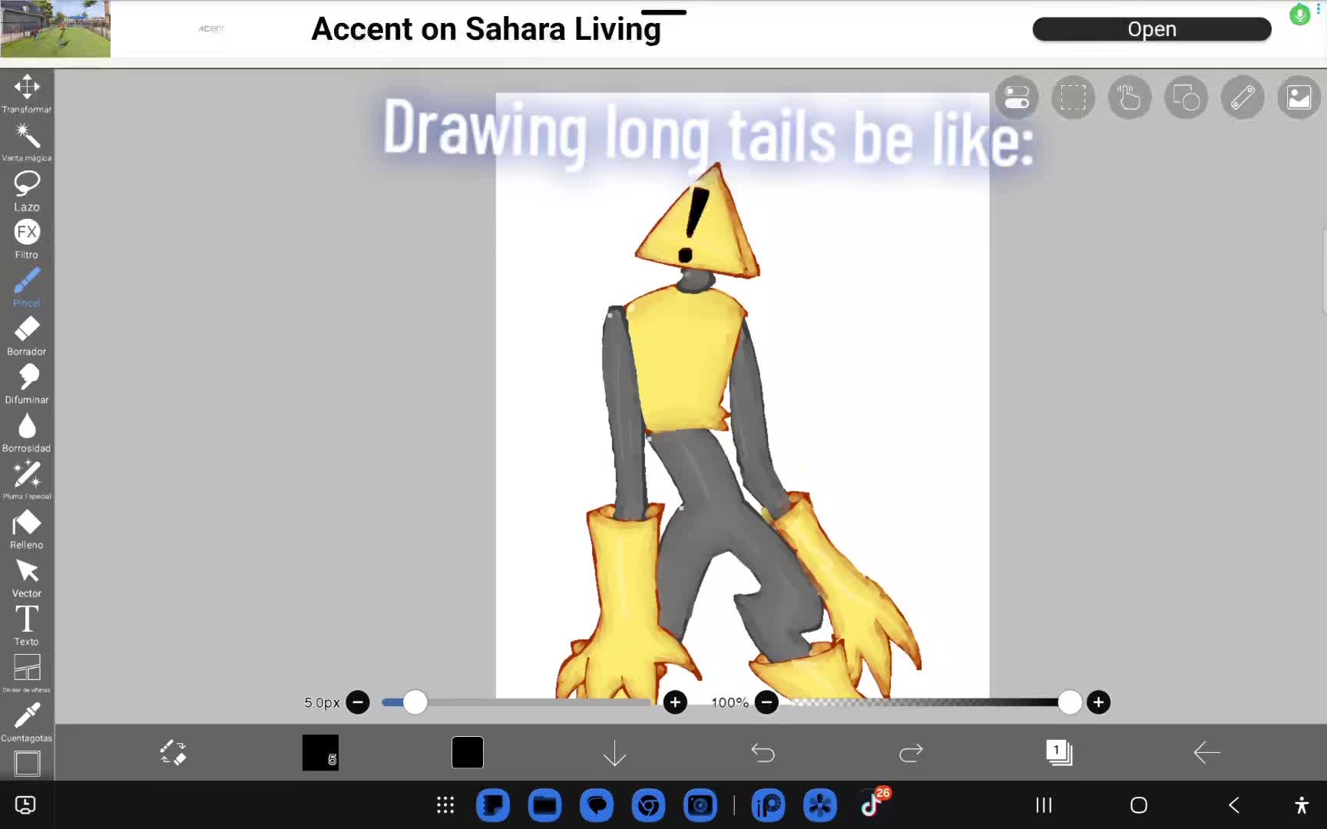Image resolution: width=1327 pixels, height=829 pixels.
Task: Select the Varita mágica tool
Action: pos(27,142)
